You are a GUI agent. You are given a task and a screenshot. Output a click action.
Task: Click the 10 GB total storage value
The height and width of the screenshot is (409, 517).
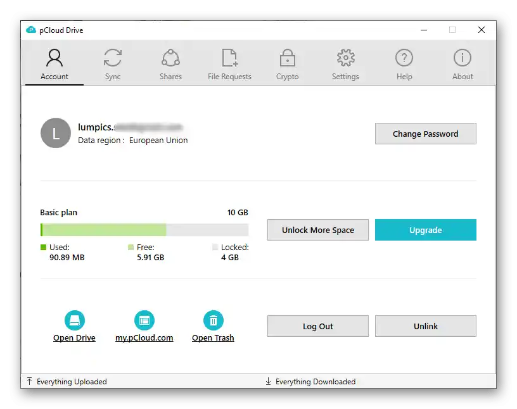click(x=238, y=213)
